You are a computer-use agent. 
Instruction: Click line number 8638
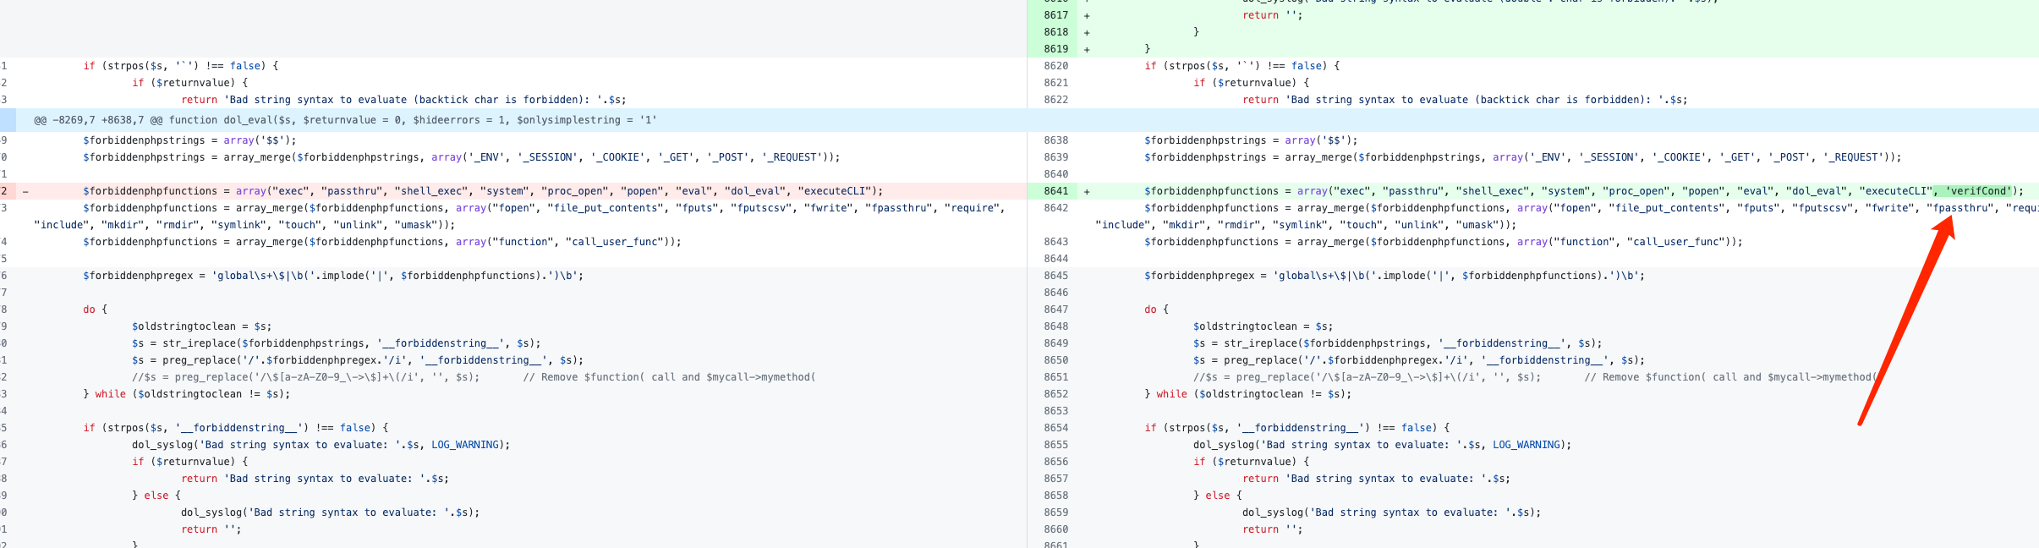click(1055, 140)
